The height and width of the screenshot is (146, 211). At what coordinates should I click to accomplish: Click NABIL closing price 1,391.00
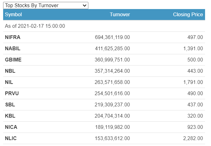[x=193, y=48]
